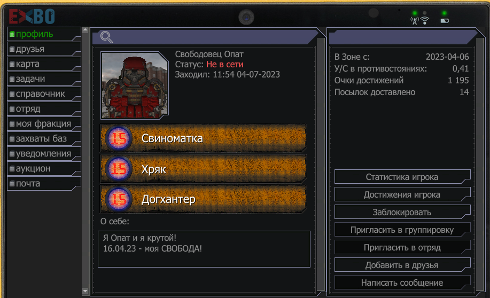Click Заблокировать to block the player
490x298 pixels.
(x=402, y=213)
